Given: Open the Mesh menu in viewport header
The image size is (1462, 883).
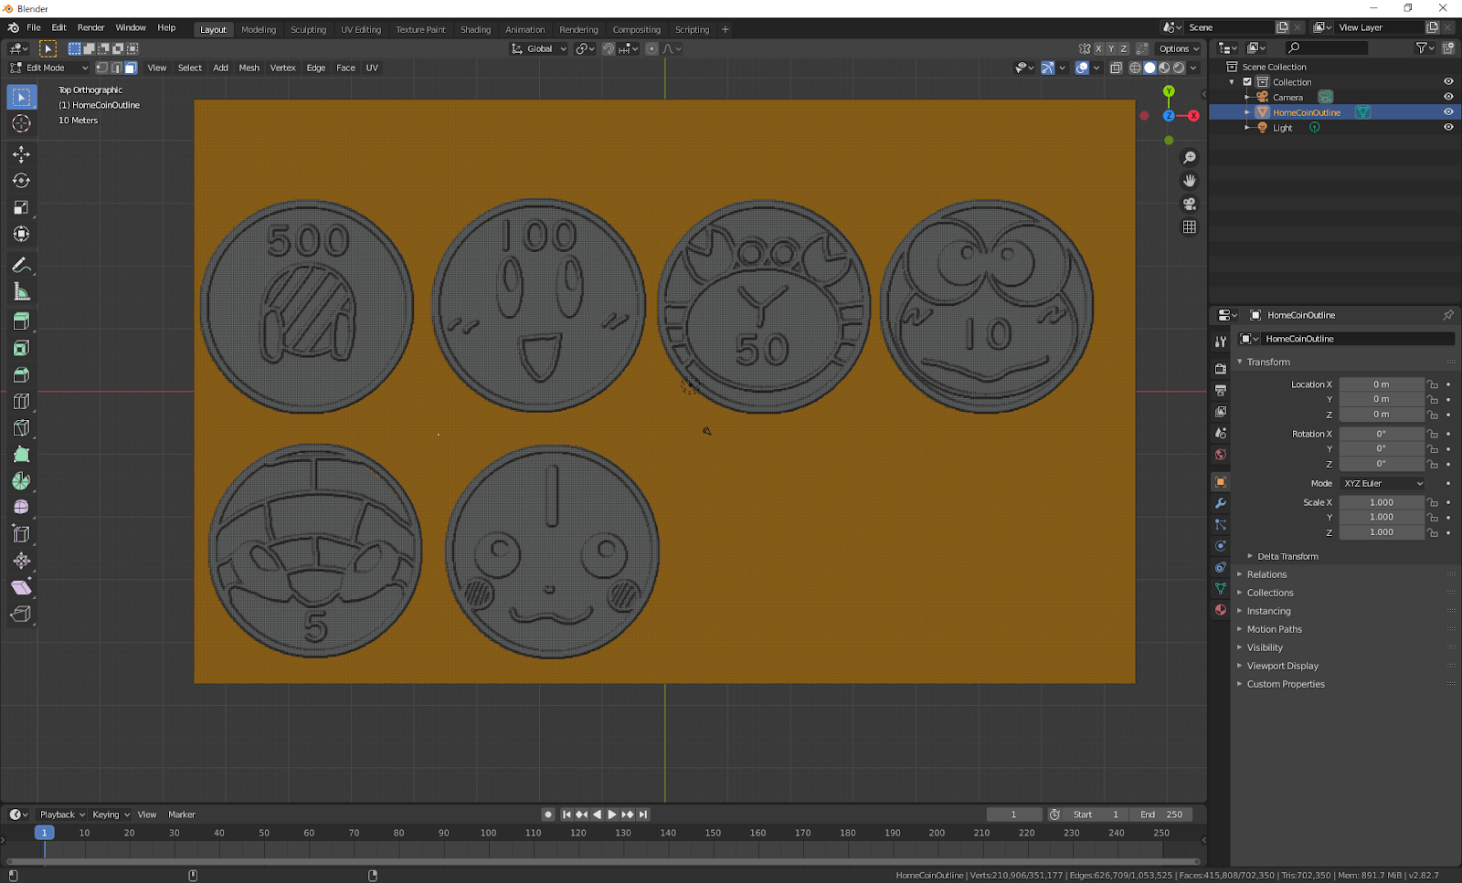Looking at the screenshot, I should point(249,68).
